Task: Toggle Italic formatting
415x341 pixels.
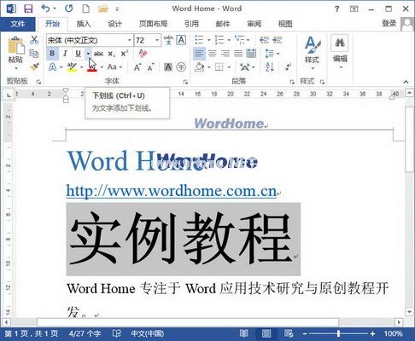Action: [65, 54]
